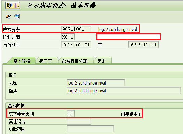Image resolution: width=183 pixels, height=134 pixels.
Task: Click the search magnifier toolbar icon
Action: click(x=17, y=16)
